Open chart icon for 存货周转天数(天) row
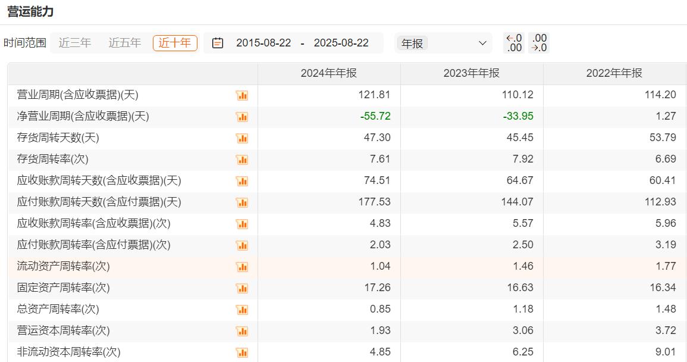This screenshot has width=687, height=362. pos(242,138)
